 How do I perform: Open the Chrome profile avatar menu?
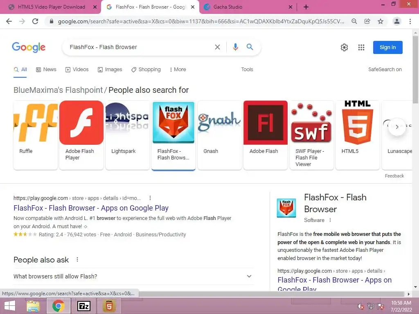click(x=397, y=21)
